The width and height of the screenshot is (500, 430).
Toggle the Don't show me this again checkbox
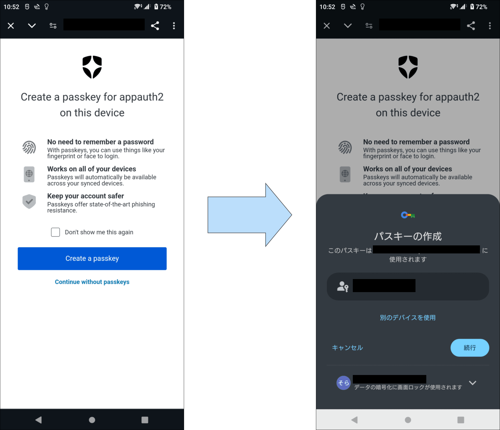56,232
